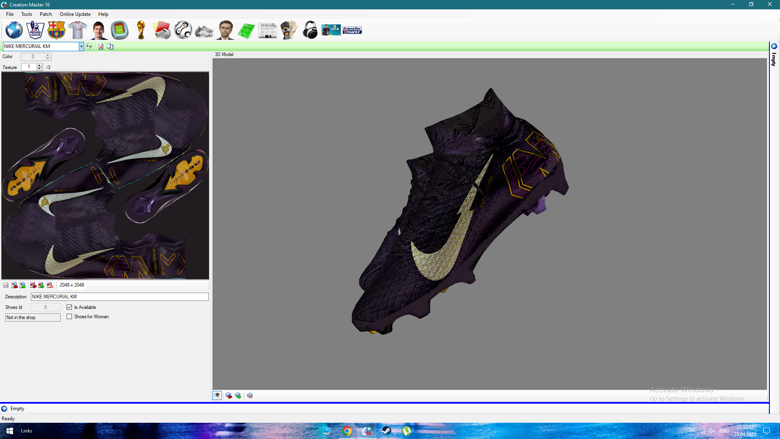This screenshot has height=439, width=780.
Task: Remove RX3 texture file with red X
Action: pos(50,285)
